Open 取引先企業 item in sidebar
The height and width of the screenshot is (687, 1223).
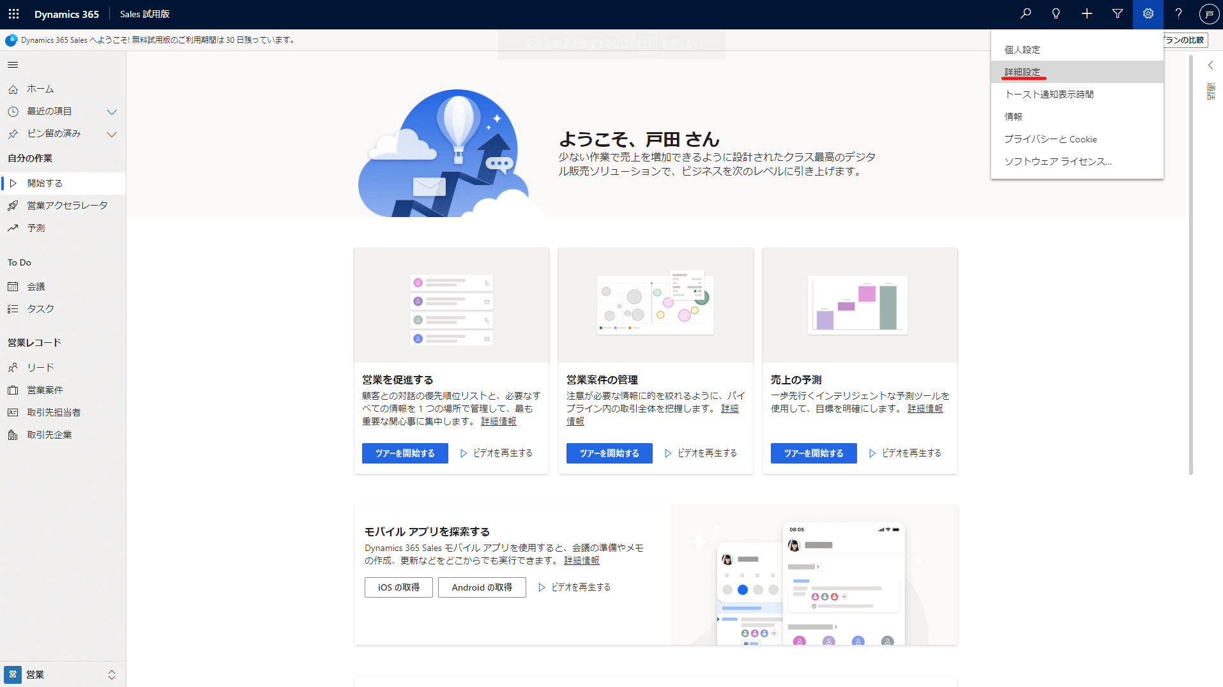(63, 435)
